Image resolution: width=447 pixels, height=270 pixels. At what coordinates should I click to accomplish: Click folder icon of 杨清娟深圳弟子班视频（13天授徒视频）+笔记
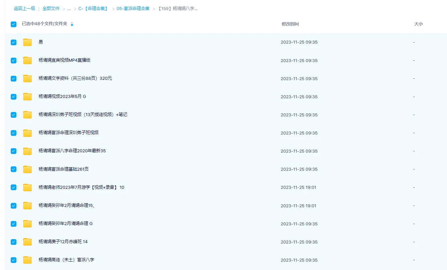27,115
